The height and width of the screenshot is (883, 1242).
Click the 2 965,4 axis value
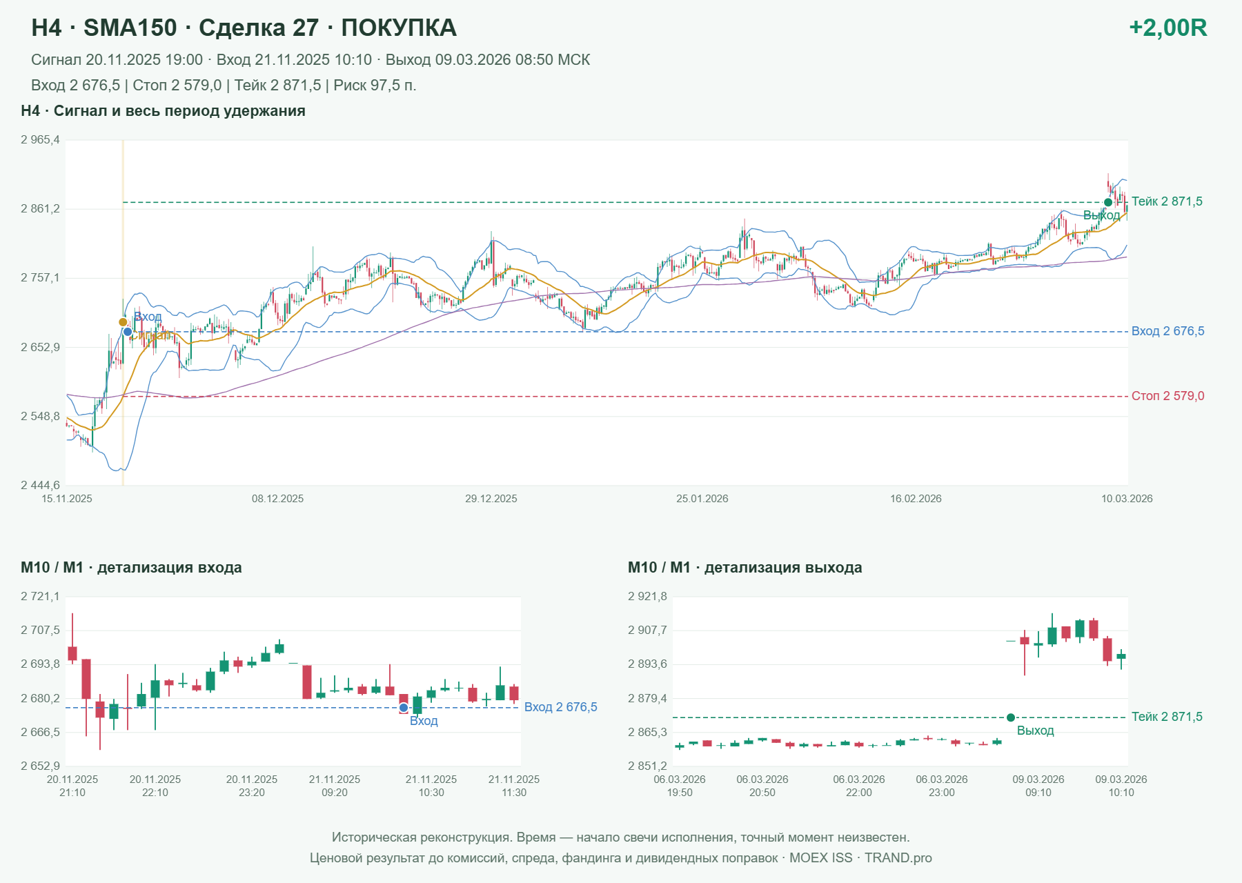pos(41,140)
